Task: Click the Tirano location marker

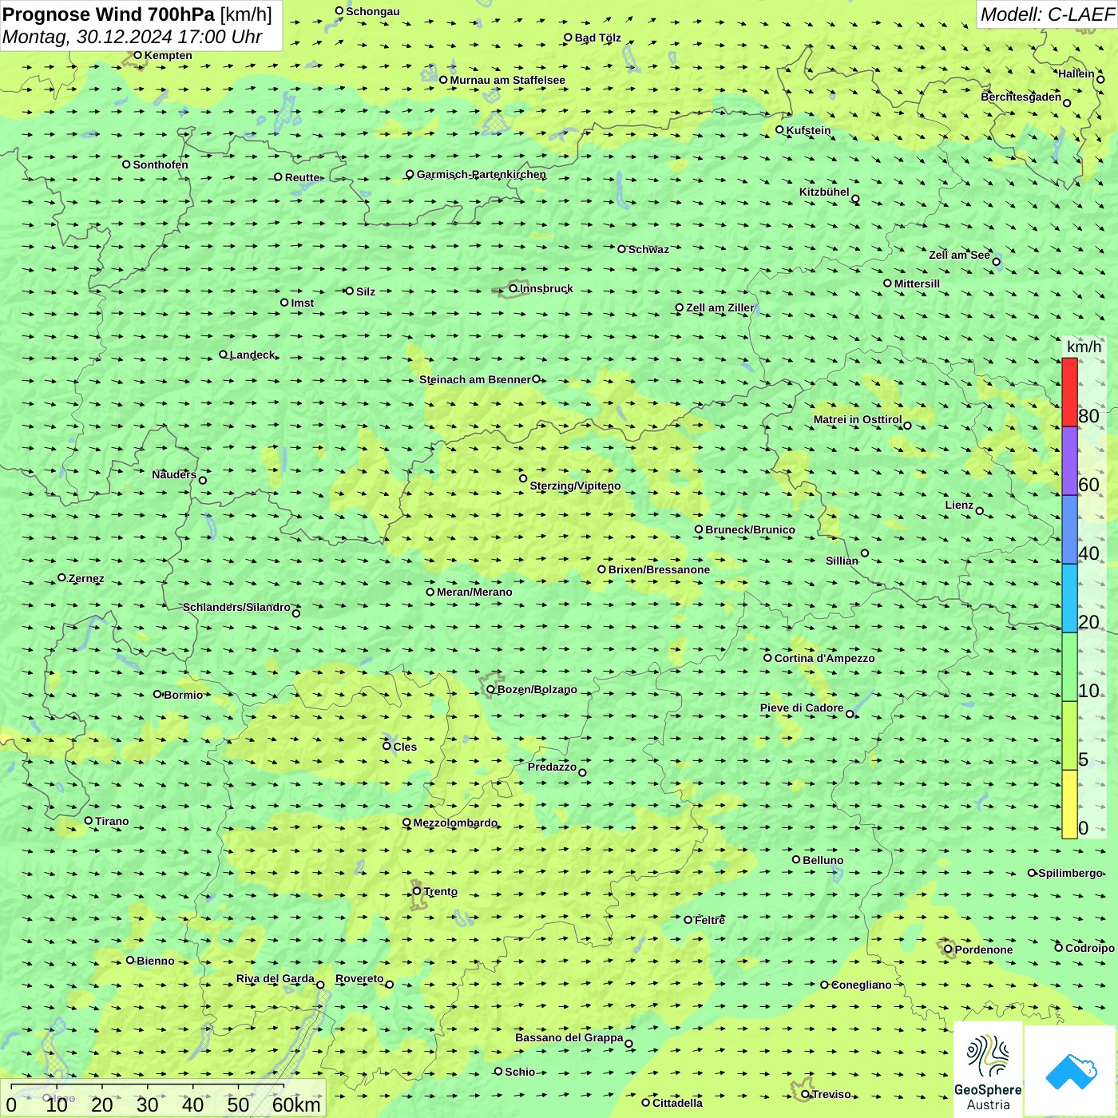Action: tap(89, 820)
